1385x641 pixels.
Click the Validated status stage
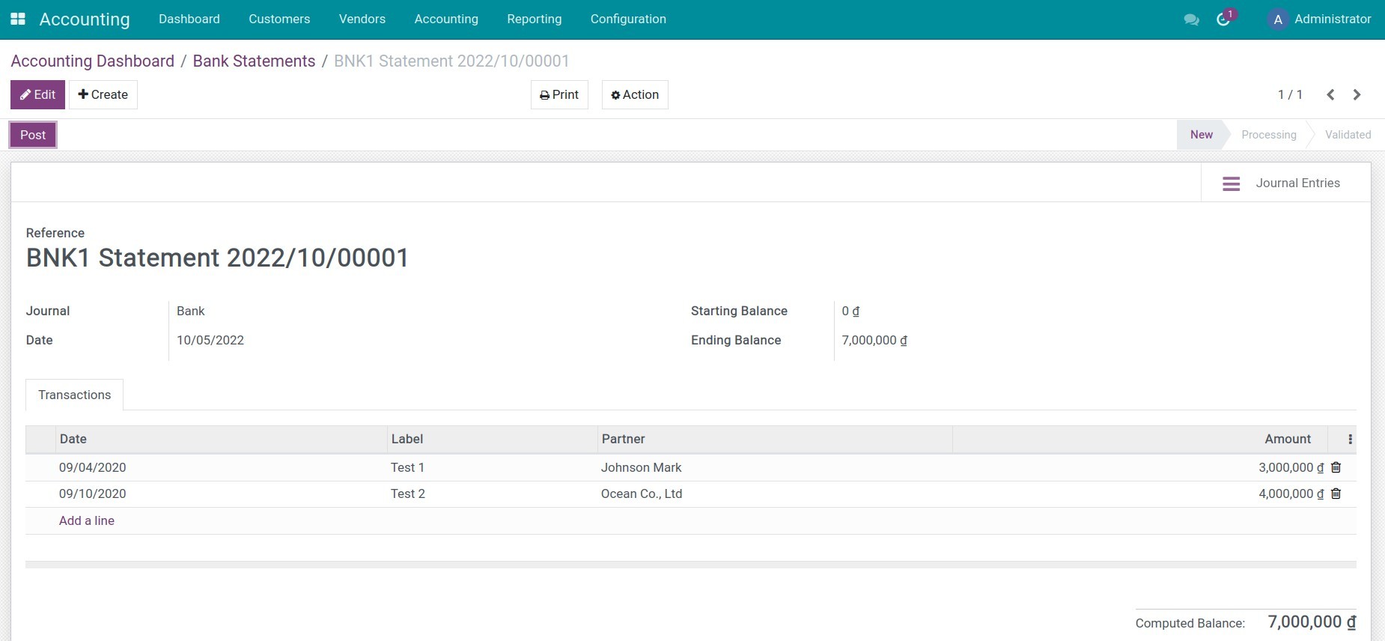point(1348,135)
